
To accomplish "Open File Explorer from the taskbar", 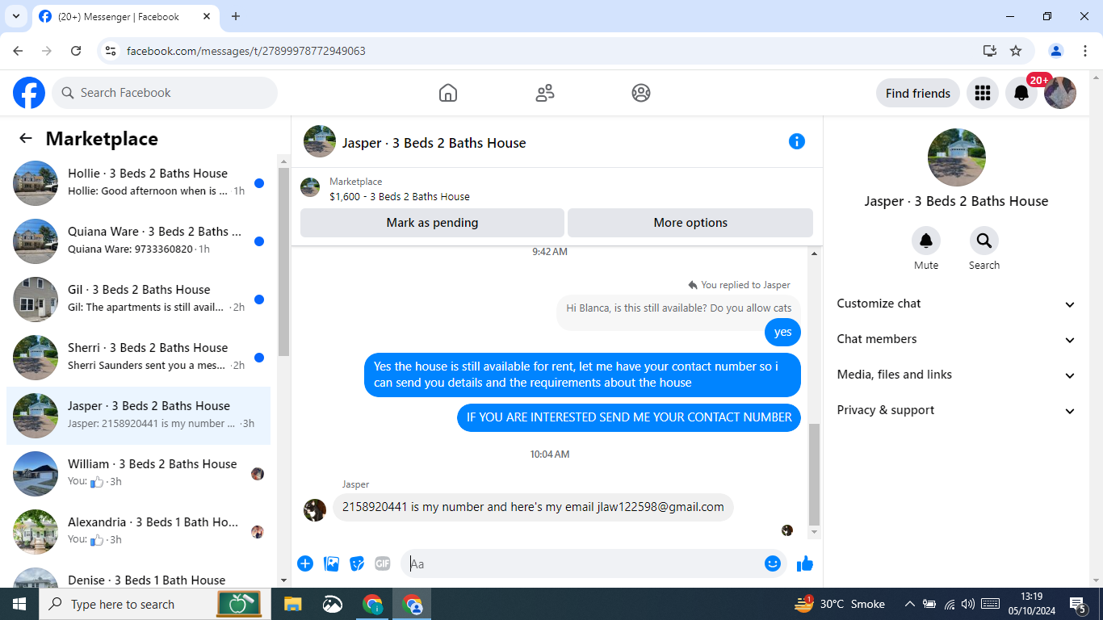I will 292,604.
